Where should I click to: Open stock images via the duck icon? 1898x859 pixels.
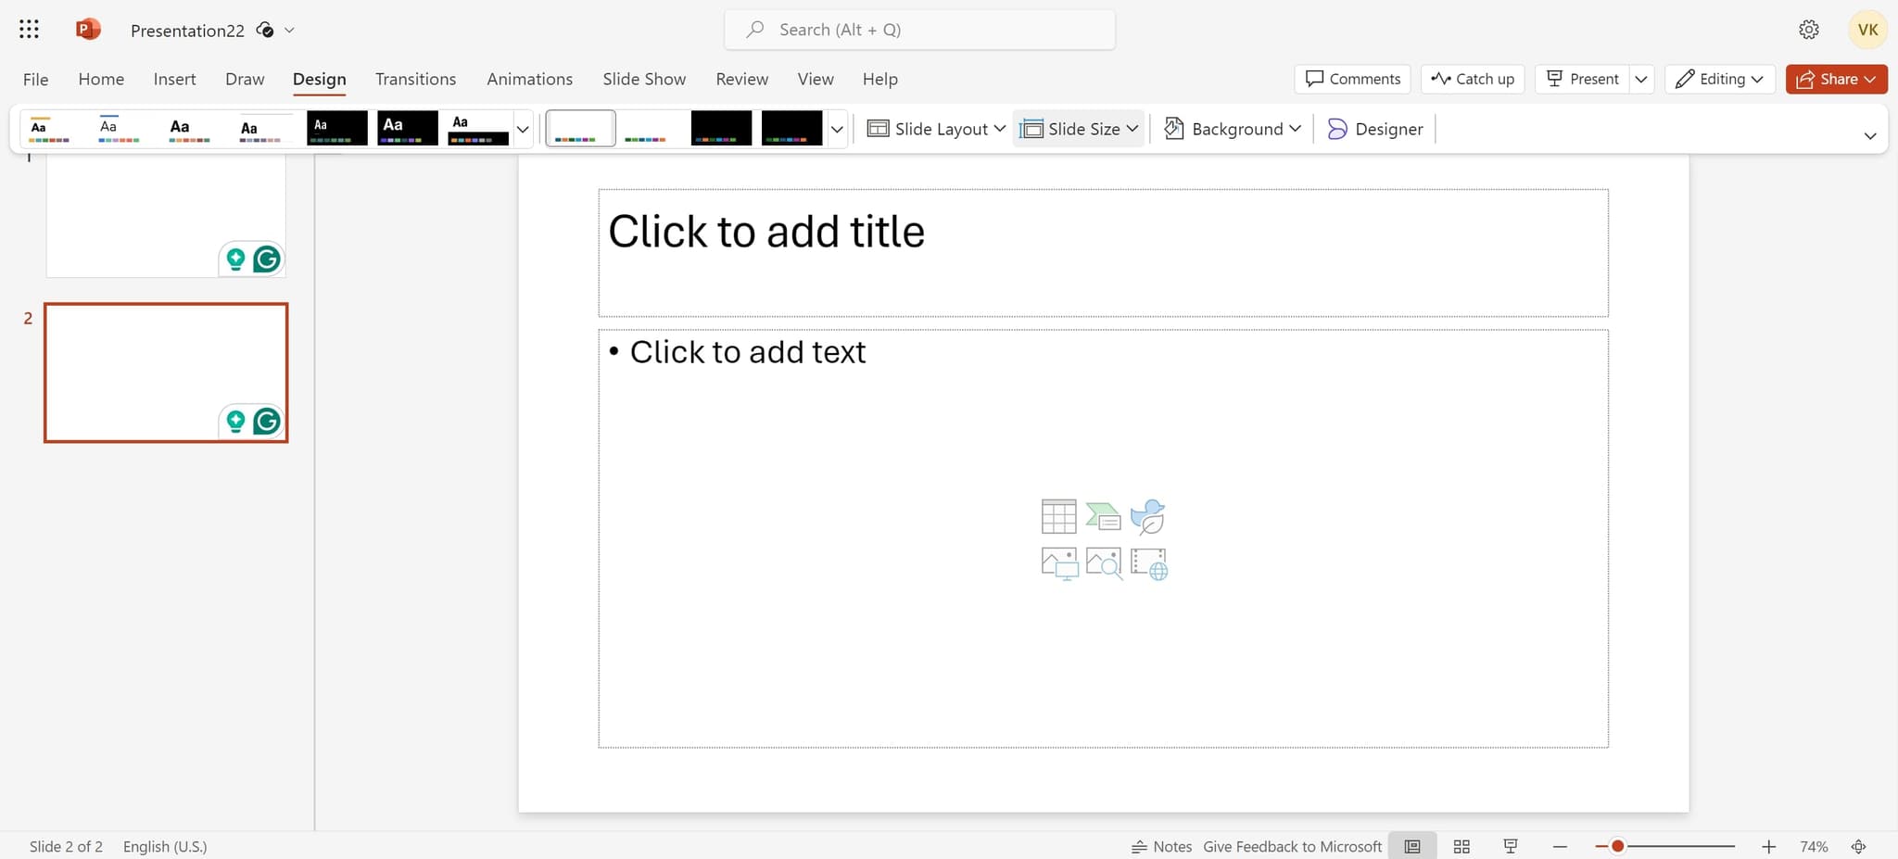coord(1147,516)
